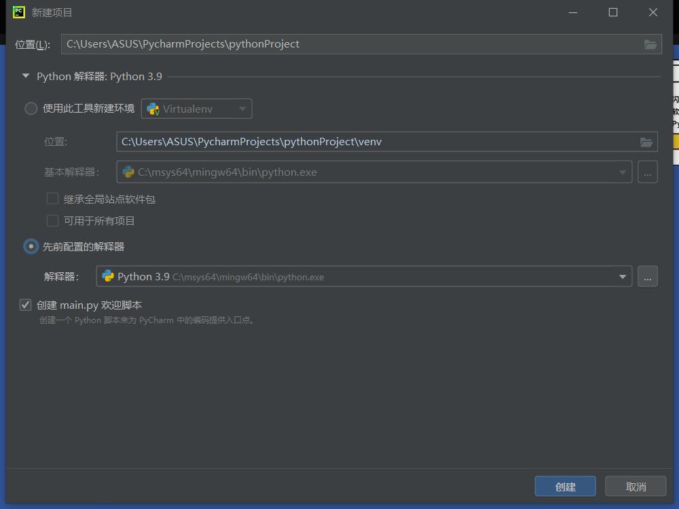
Task: Click the 解释器: label
Action: click(62, 277)
